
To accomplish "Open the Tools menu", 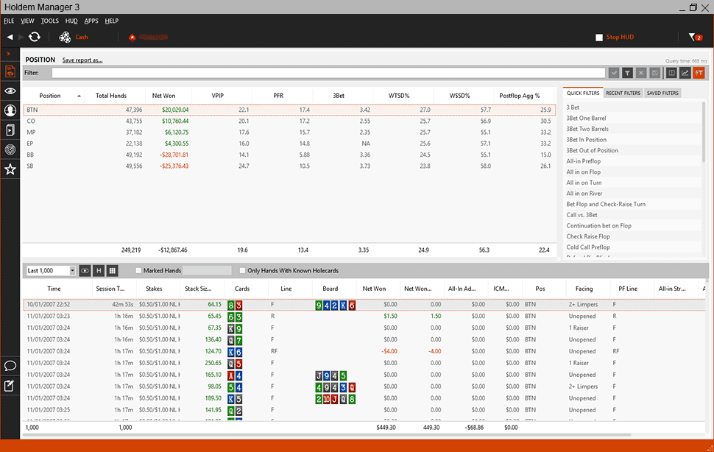I will tap(49, 21).
